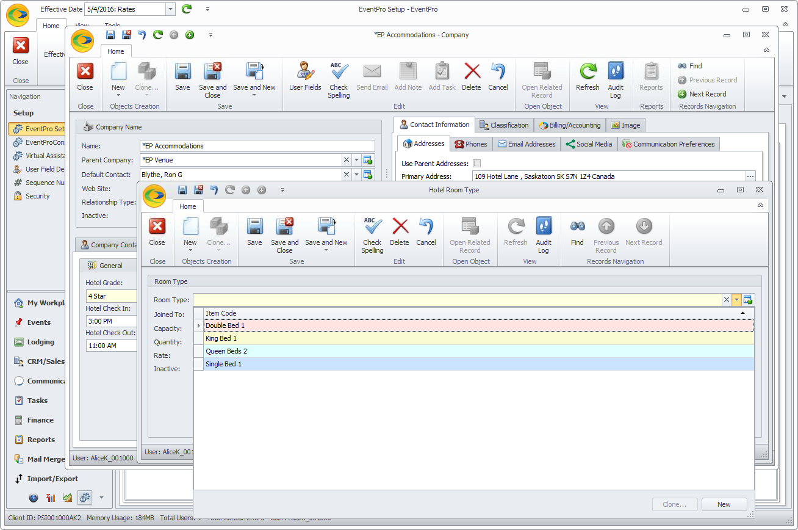Open Parent Company dropdown arrow

point(357,160)
